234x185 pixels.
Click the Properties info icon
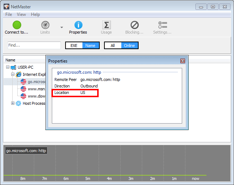coord(78,25)
